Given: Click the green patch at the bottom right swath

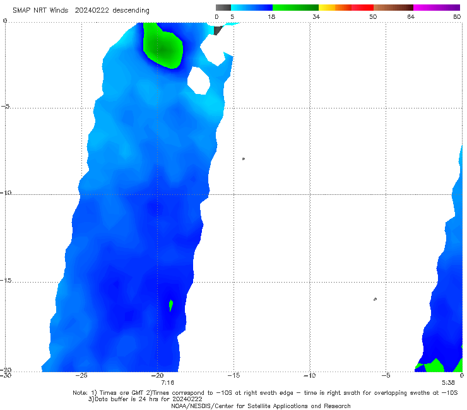Looking at the screenshot, I should coord(435,366).
